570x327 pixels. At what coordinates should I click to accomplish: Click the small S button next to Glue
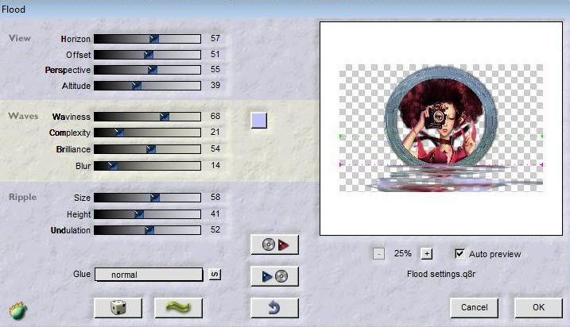(x=215, y=275)
